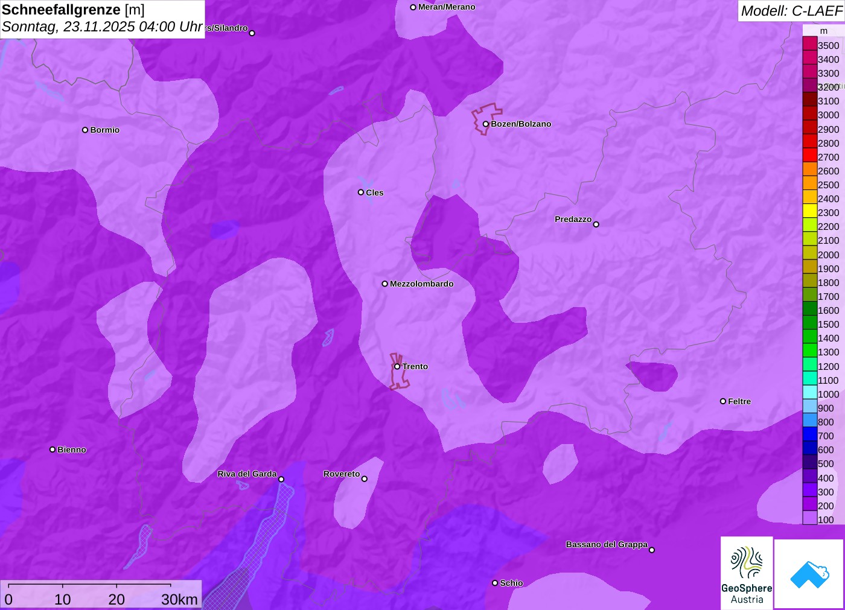Click the Bienno city marker

53,450
